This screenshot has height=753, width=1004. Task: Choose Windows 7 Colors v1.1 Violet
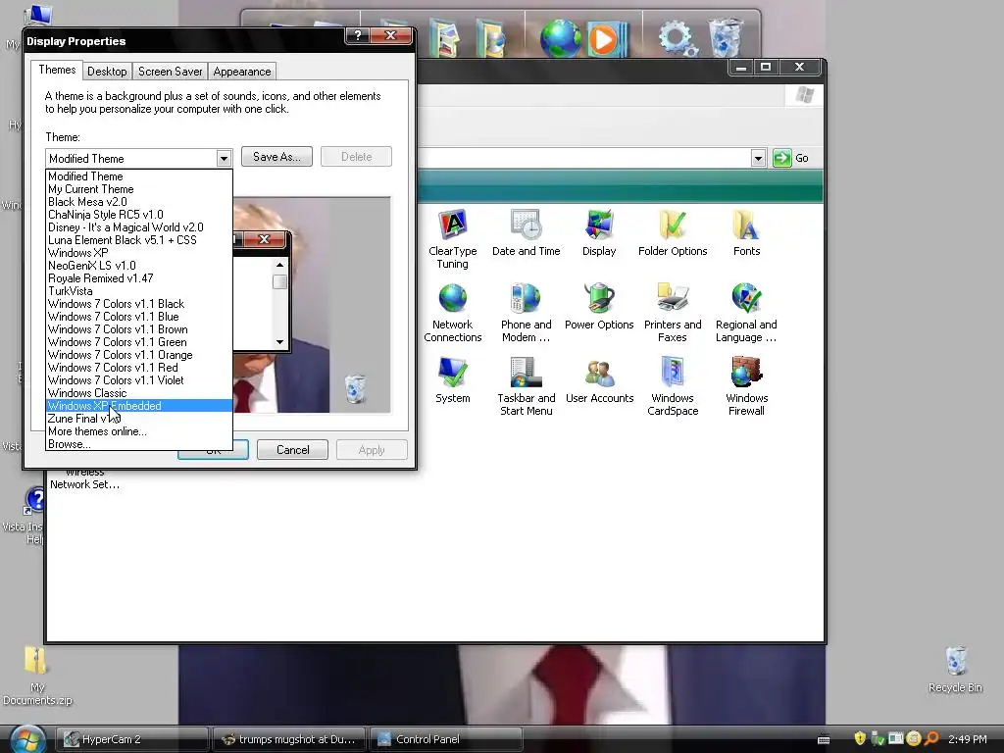[139, 380]
